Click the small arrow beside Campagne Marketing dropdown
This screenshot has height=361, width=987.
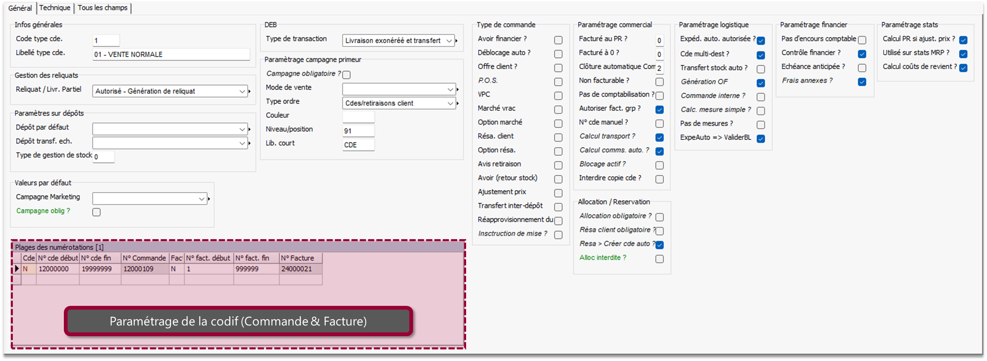coord(209,199)
